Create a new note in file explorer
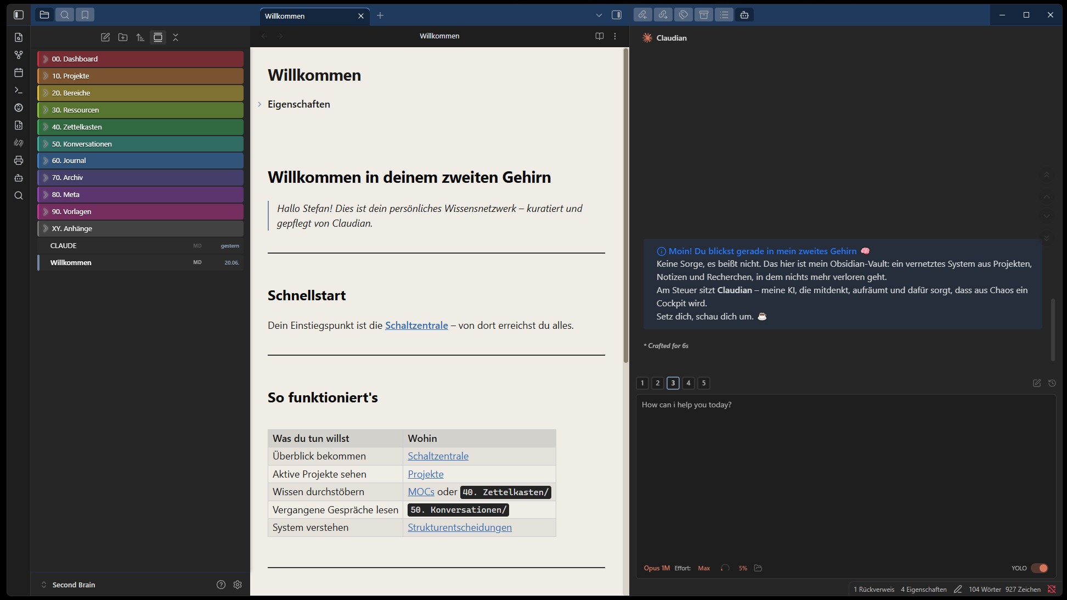The height and width of the screenshot is (600, 1067). (x=105, y=37)
